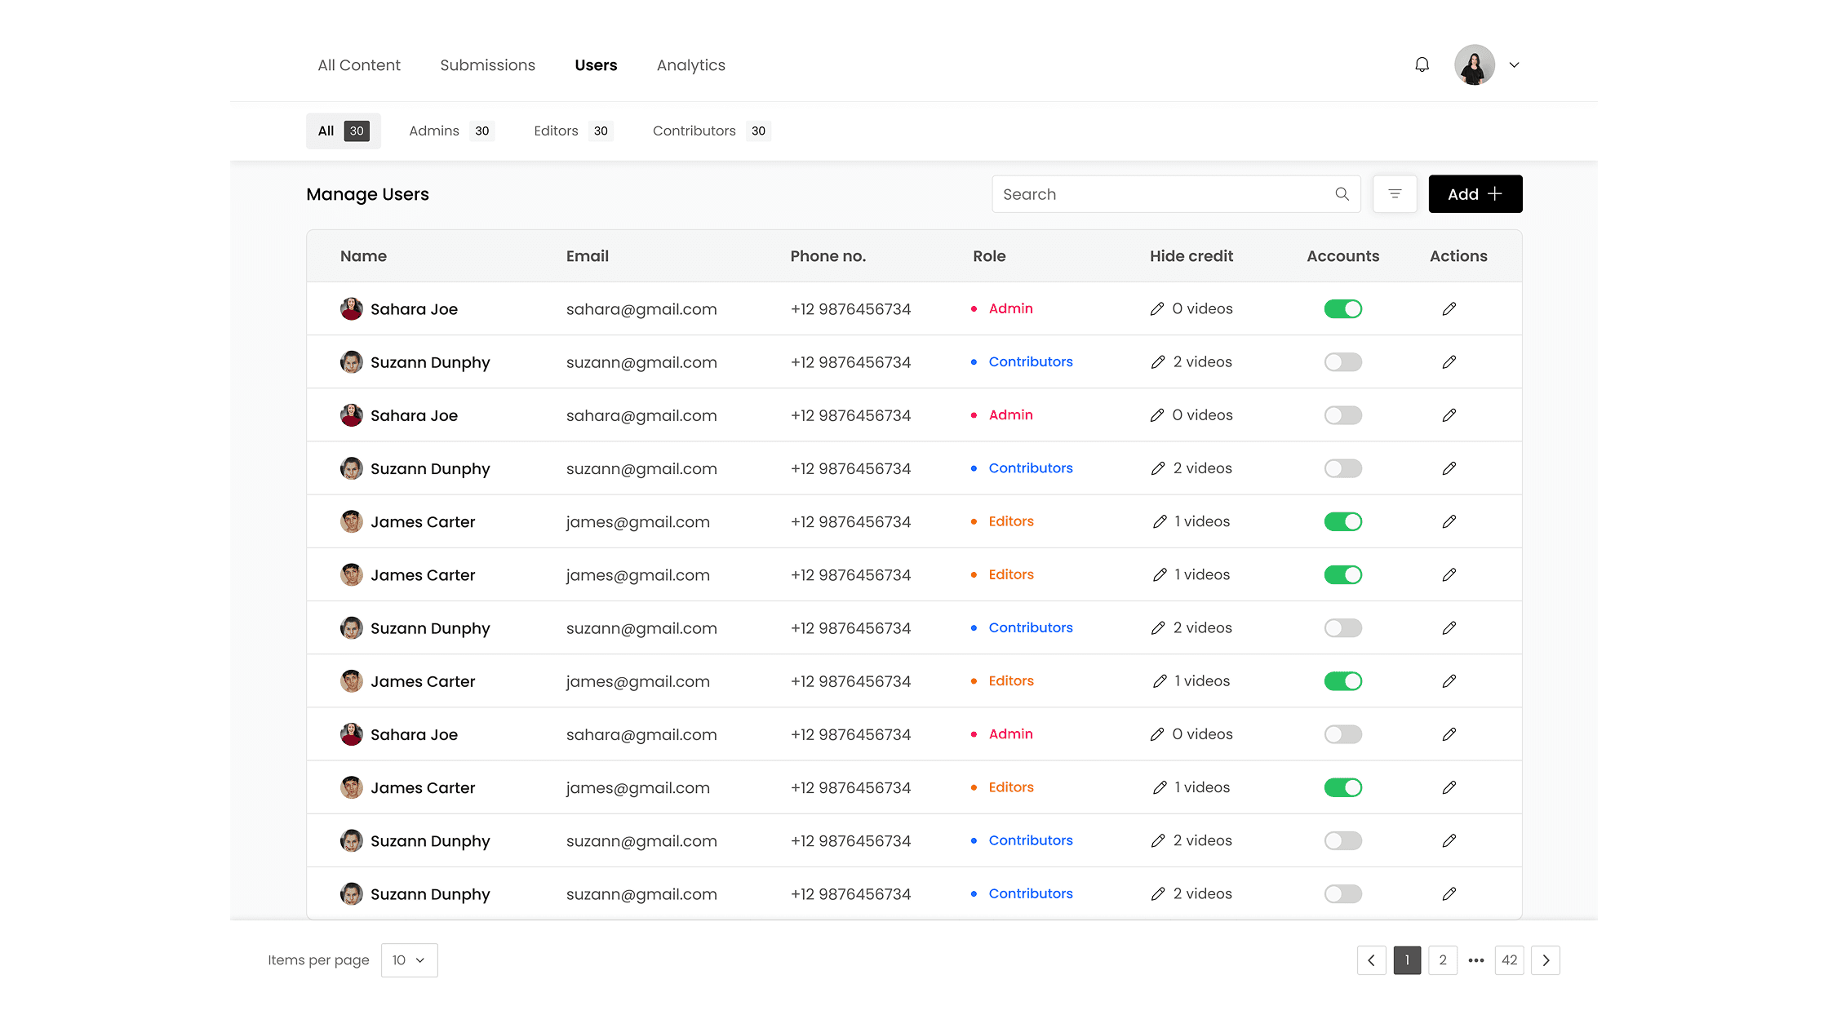Edit hide credit pencil in second row
Screen dimensions: 1828x1028
pos(1157,362)
